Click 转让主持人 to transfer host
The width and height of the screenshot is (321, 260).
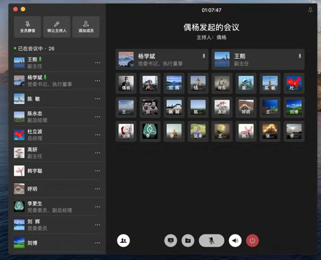coord(57,27)
